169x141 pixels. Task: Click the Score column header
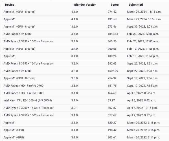coord(115,5)
